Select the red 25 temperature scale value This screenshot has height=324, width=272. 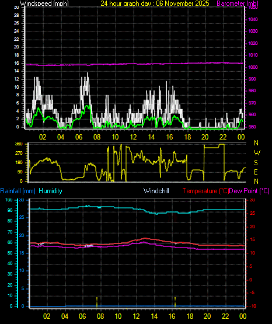252,214
